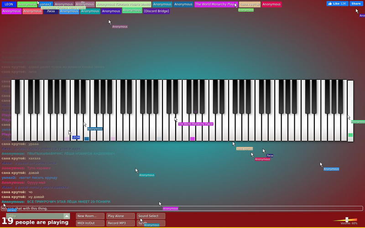Viewport: 365px width, 228px height.
Task: Click chat message 'хахаха'
Action: [x=35, y=158]
